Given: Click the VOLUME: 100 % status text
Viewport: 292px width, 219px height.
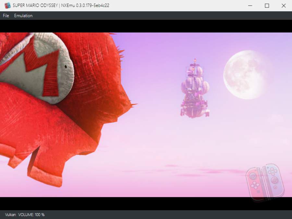Looking at the screenshot, I should coord(31,215).
